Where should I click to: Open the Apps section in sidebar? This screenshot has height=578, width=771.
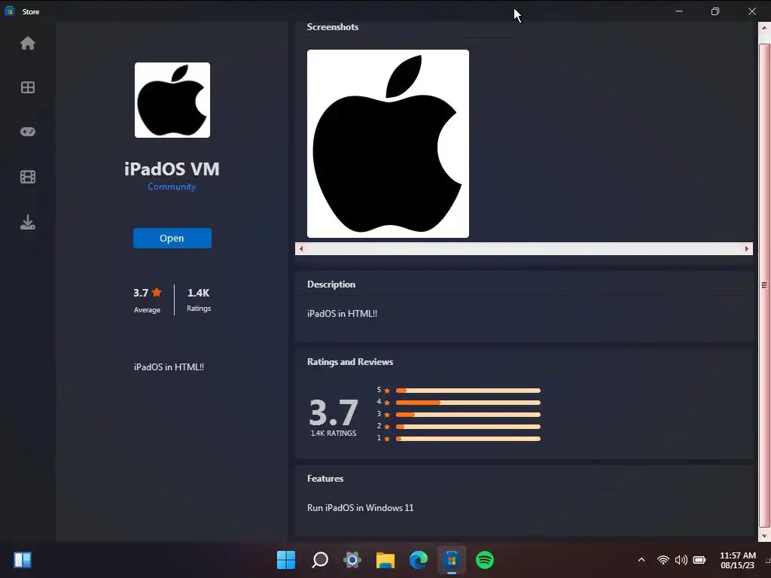28,87
